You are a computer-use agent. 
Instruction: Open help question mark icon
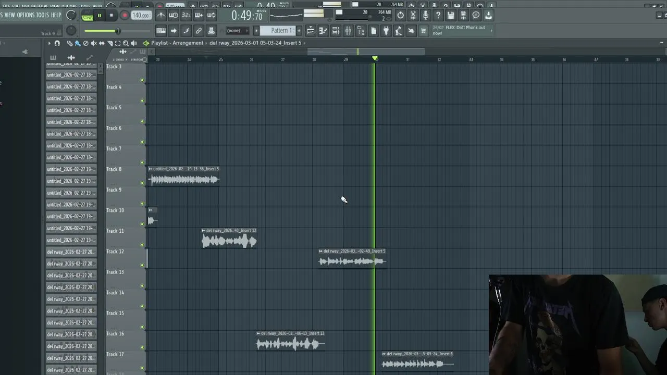[438, 16]
